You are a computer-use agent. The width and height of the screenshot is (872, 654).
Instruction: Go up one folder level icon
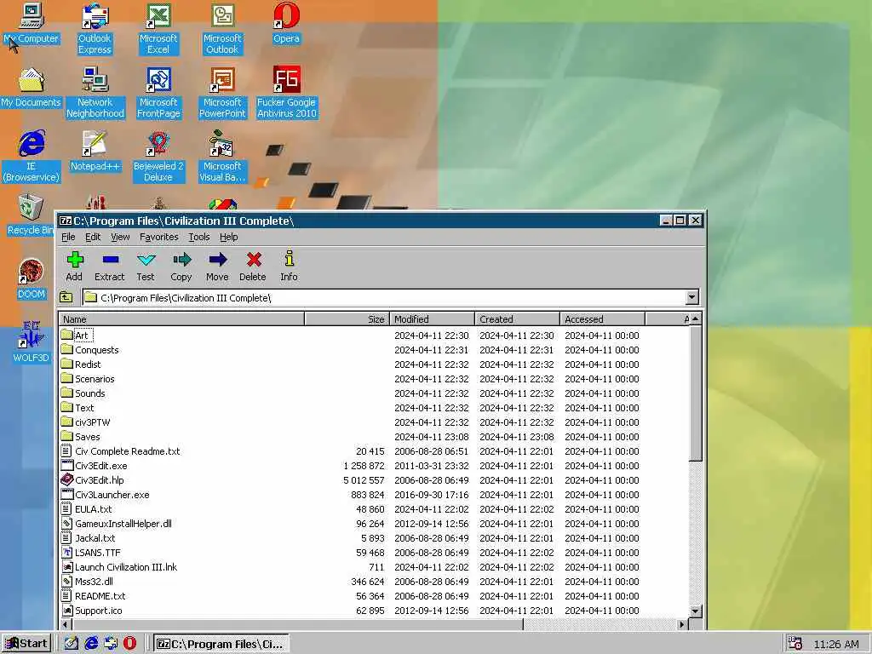coord(66,297)
